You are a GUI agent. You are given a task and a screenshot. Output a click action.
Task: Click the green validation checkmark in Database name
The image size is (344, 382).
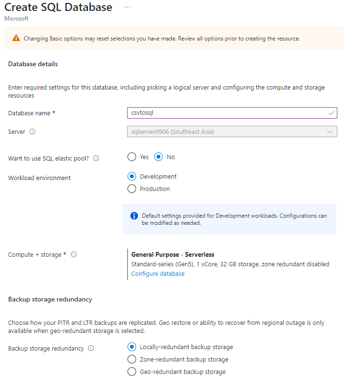pyautogui.click(x=331, y=113)
